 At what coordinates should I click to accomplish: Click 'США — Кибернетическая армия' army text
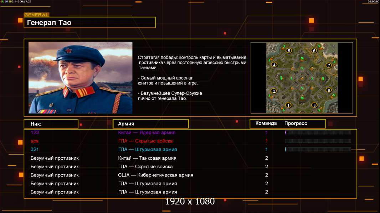155,175
